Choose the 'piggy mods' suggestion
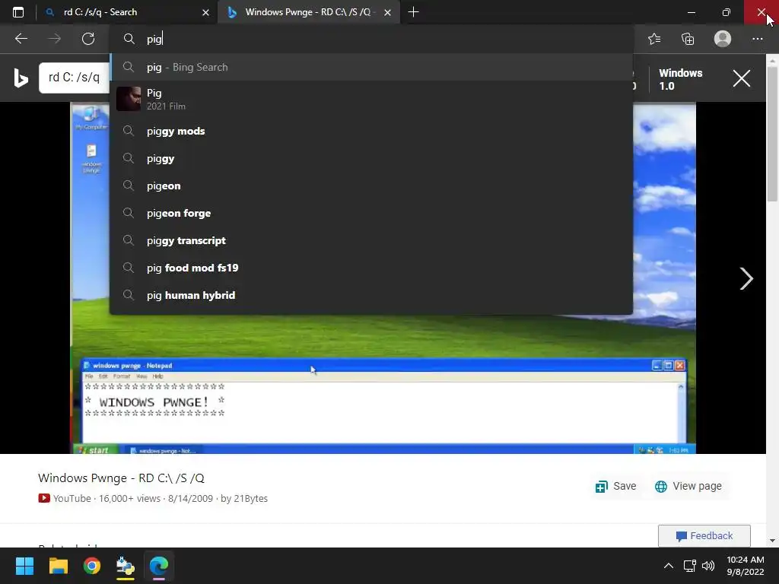The width and height of the screenshot is (779, 584). coord(371,131)
